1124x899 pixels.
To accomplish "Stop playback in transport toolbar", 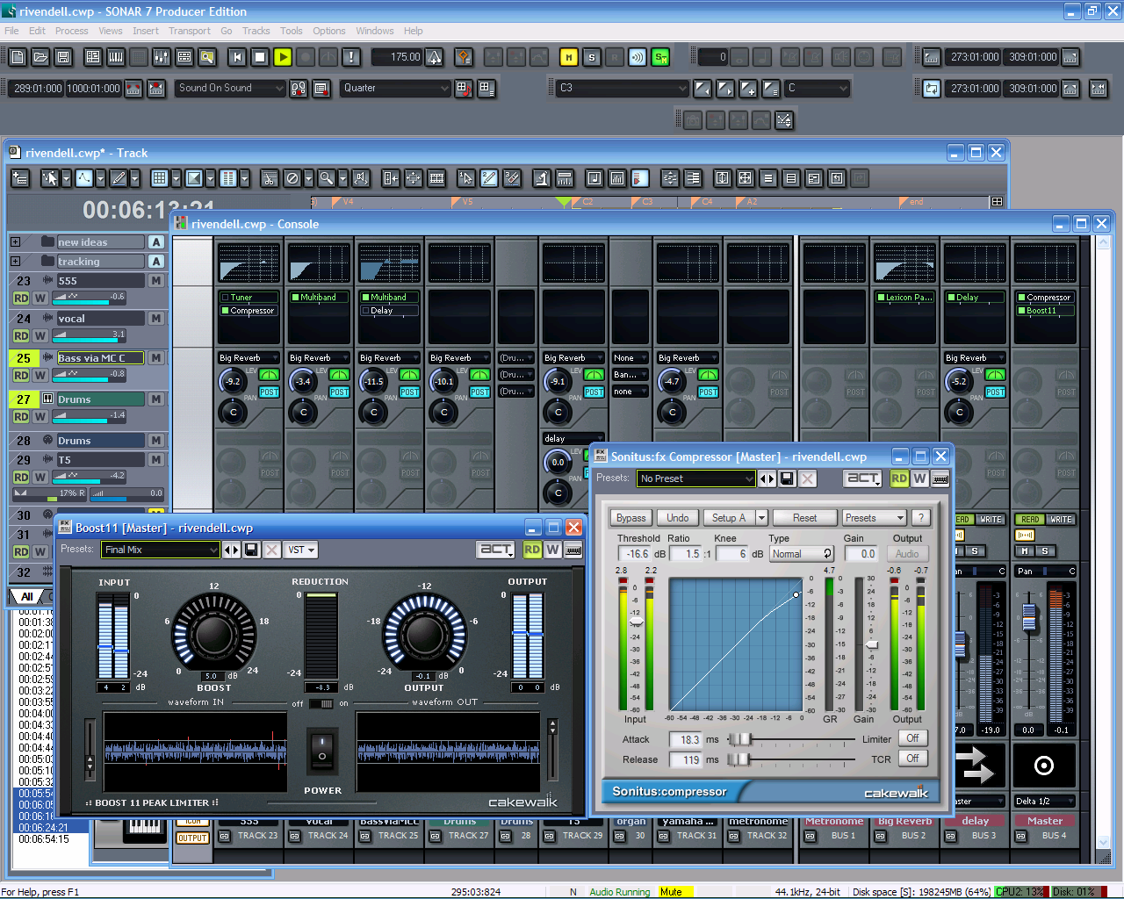I will click(260, 57).
